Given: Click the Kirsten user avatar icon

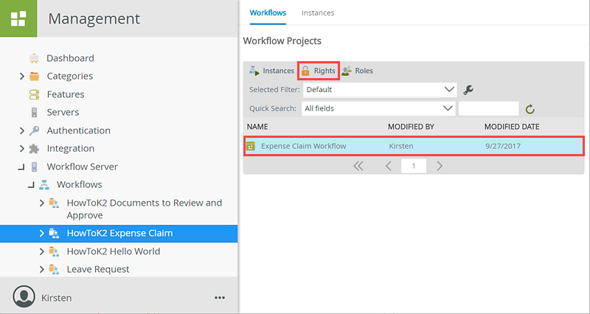Looking at the screenshot, I should (x=24, y=297).
